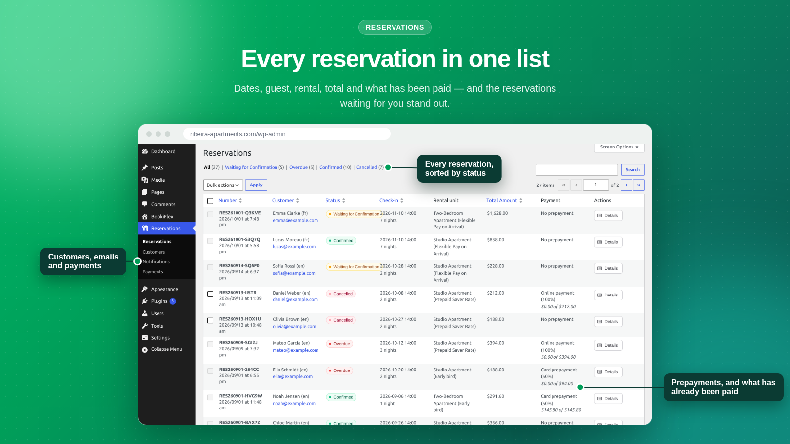Click in the reservations search field
Screen dimensions: 790x444
coord(577,170)
